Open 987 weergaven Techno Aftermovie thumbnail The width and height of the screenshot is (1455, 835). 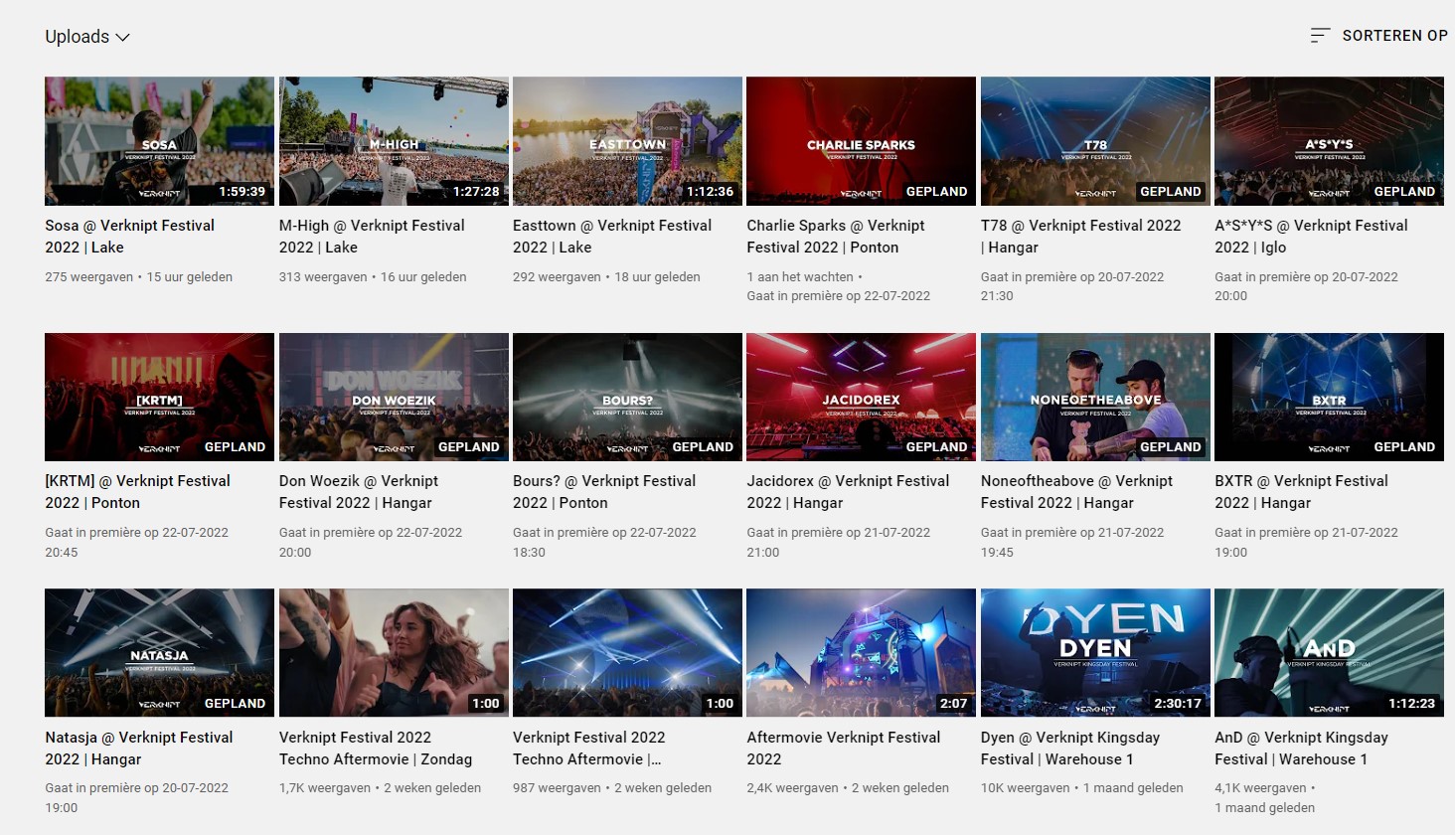627,652
